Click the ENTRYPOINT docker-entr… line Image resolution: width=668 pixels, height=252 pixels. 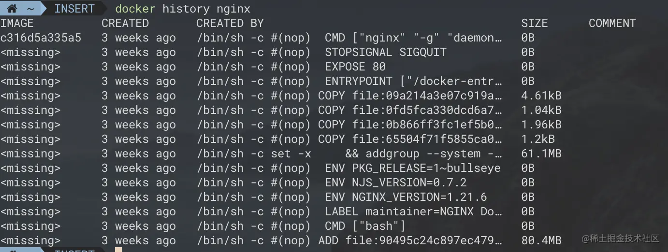coord(413,81)
